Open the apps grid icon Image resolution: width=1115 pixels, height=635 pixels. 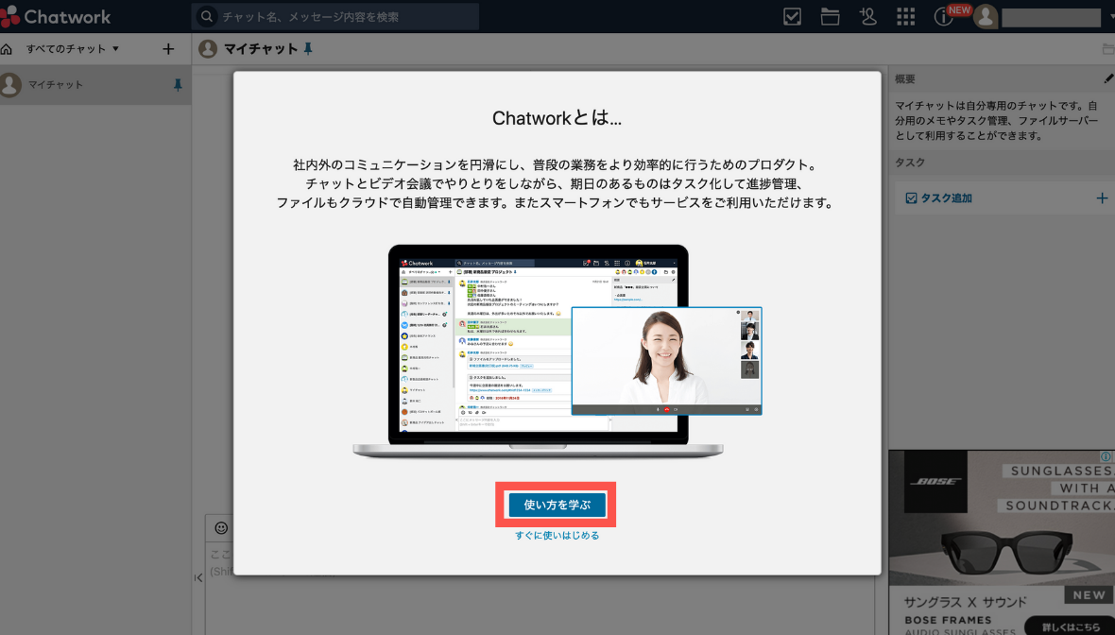[x=905, y=16]
